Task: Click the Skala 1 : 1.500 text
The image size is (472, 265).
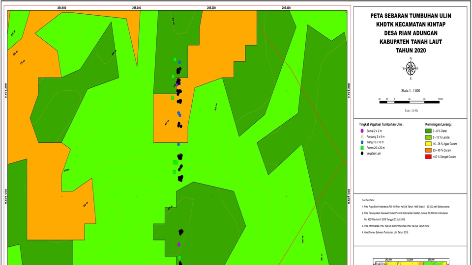Action: (411, 91)
